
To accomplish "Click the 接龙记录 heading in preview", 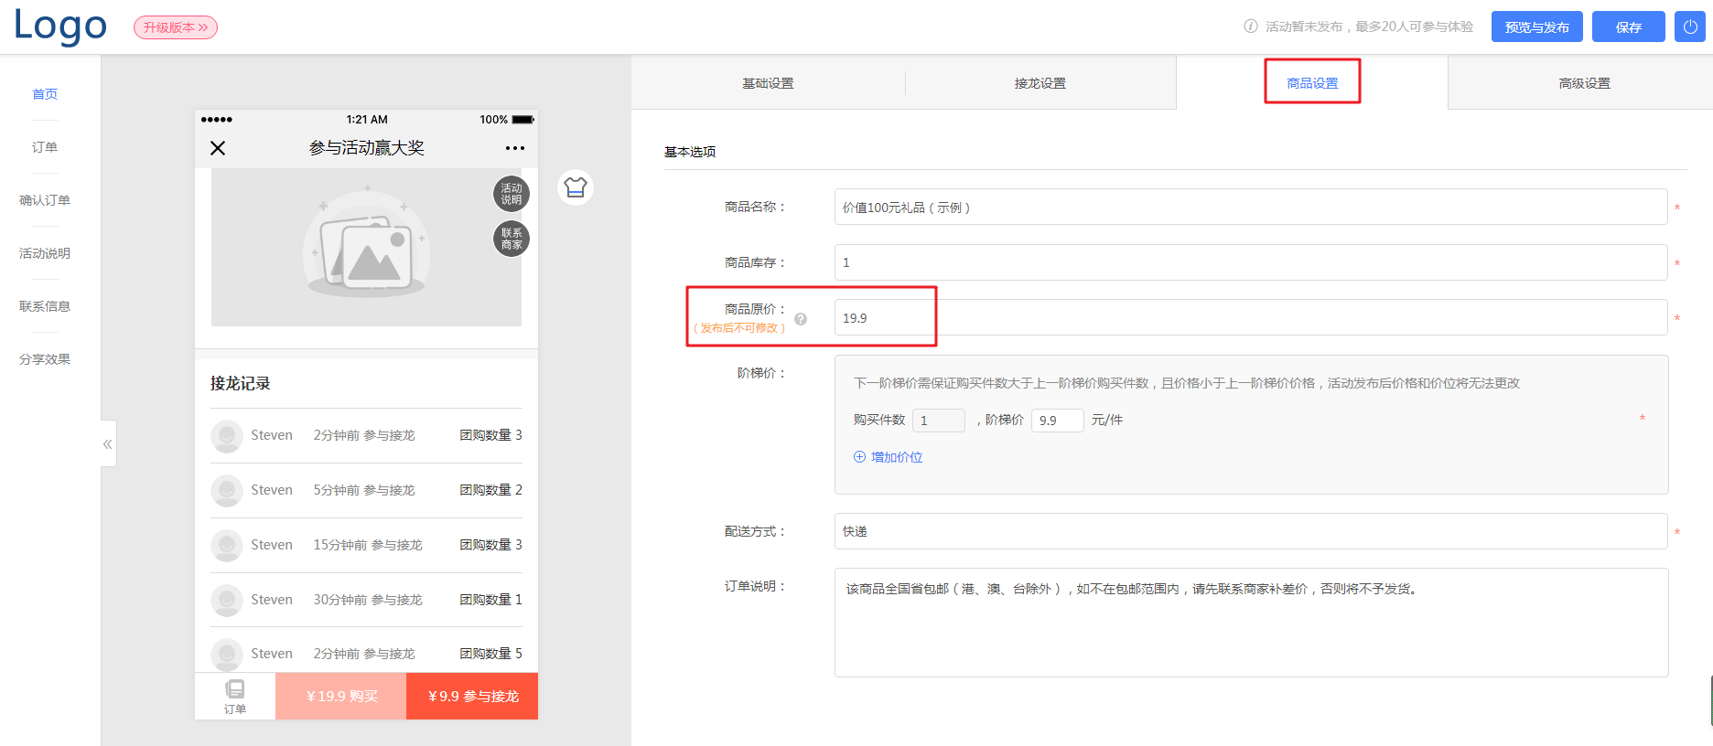I will pos(241,383).
